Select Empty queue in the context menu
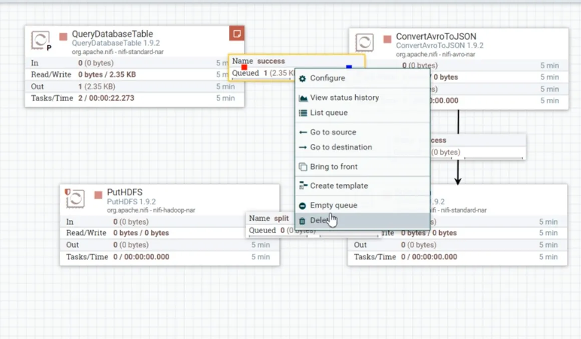Screen dimensions: 581x339 [363, 205]
